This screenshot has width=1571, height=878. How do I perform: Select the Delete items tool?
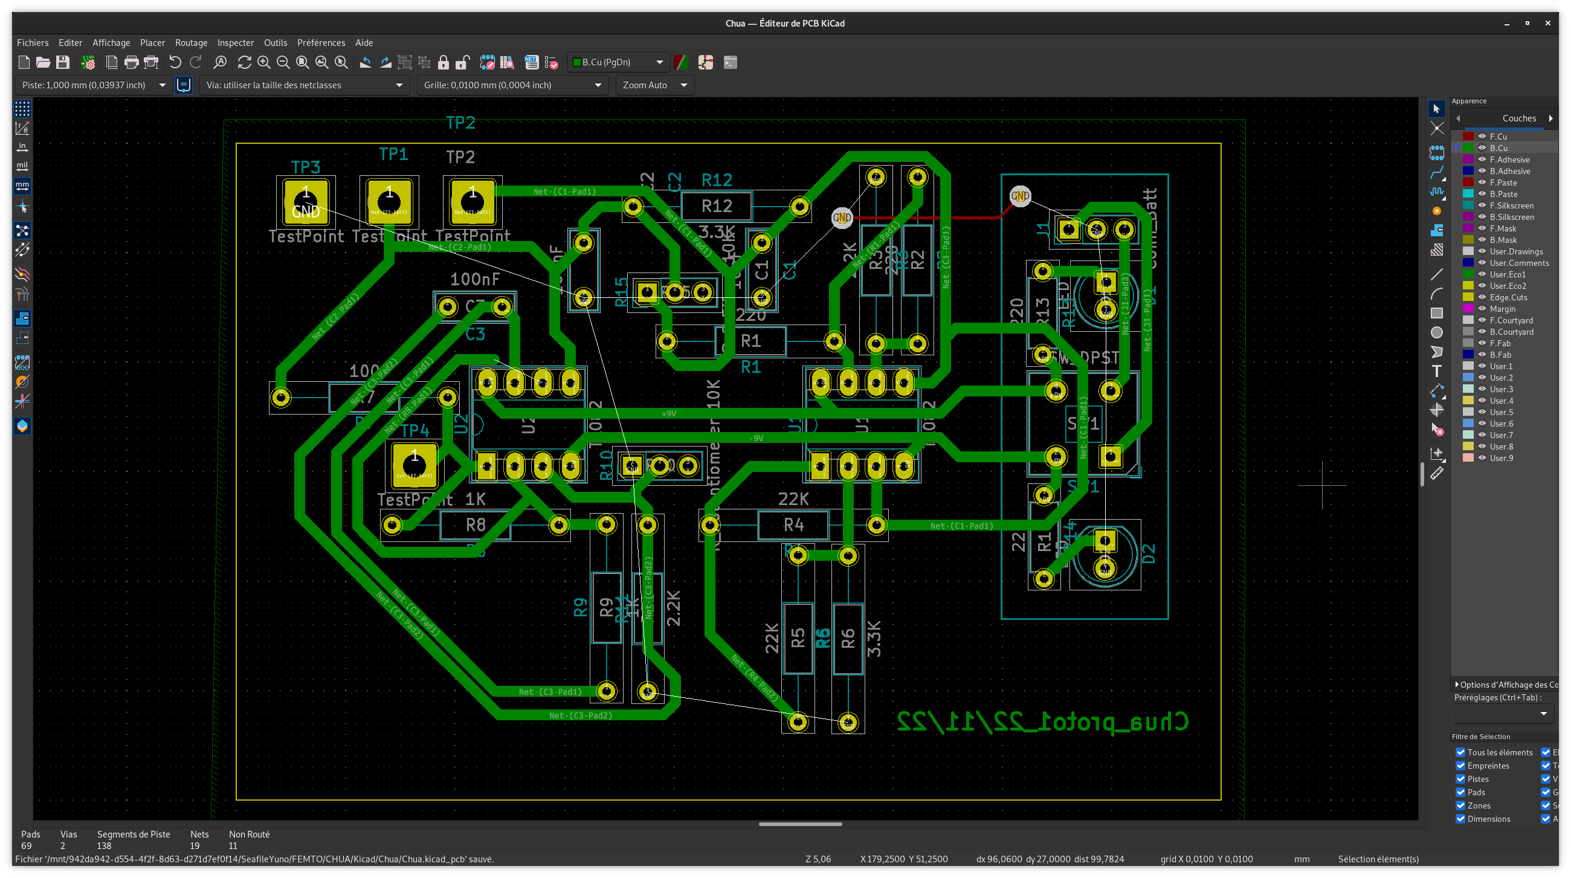(1437, 430)
